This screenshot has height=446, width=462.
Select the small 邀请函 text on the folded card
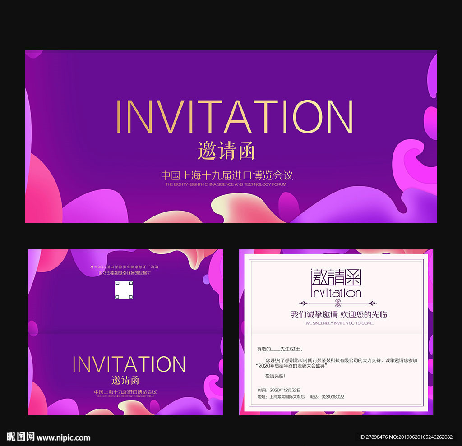[125, 380]
